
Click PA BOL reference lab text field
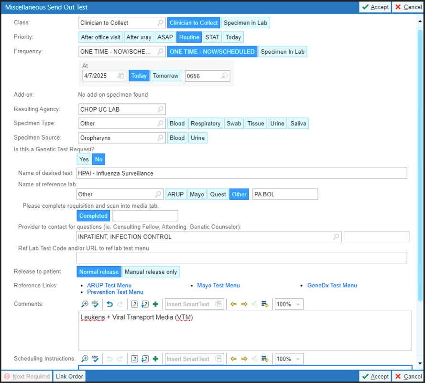pos(285,194)
